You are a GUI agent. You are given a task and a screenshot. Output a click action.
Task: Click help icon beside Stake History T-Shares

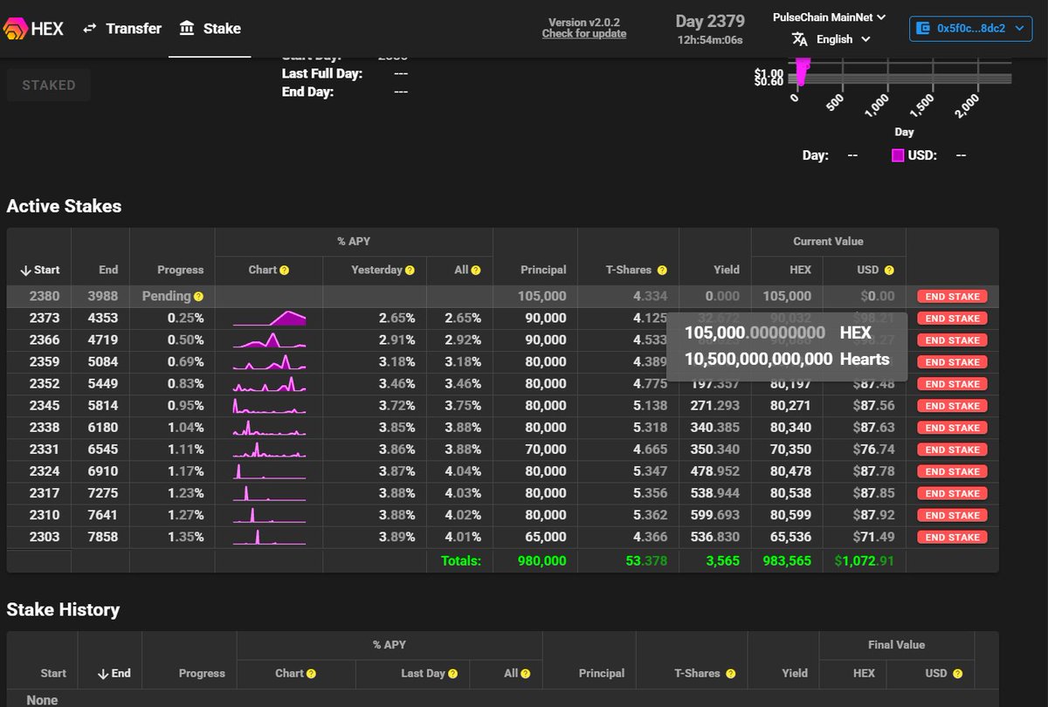tap(730, 674)
